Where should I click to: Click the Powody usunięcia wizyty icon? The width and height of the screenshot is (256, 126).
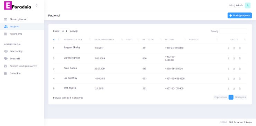pos(6,66)
